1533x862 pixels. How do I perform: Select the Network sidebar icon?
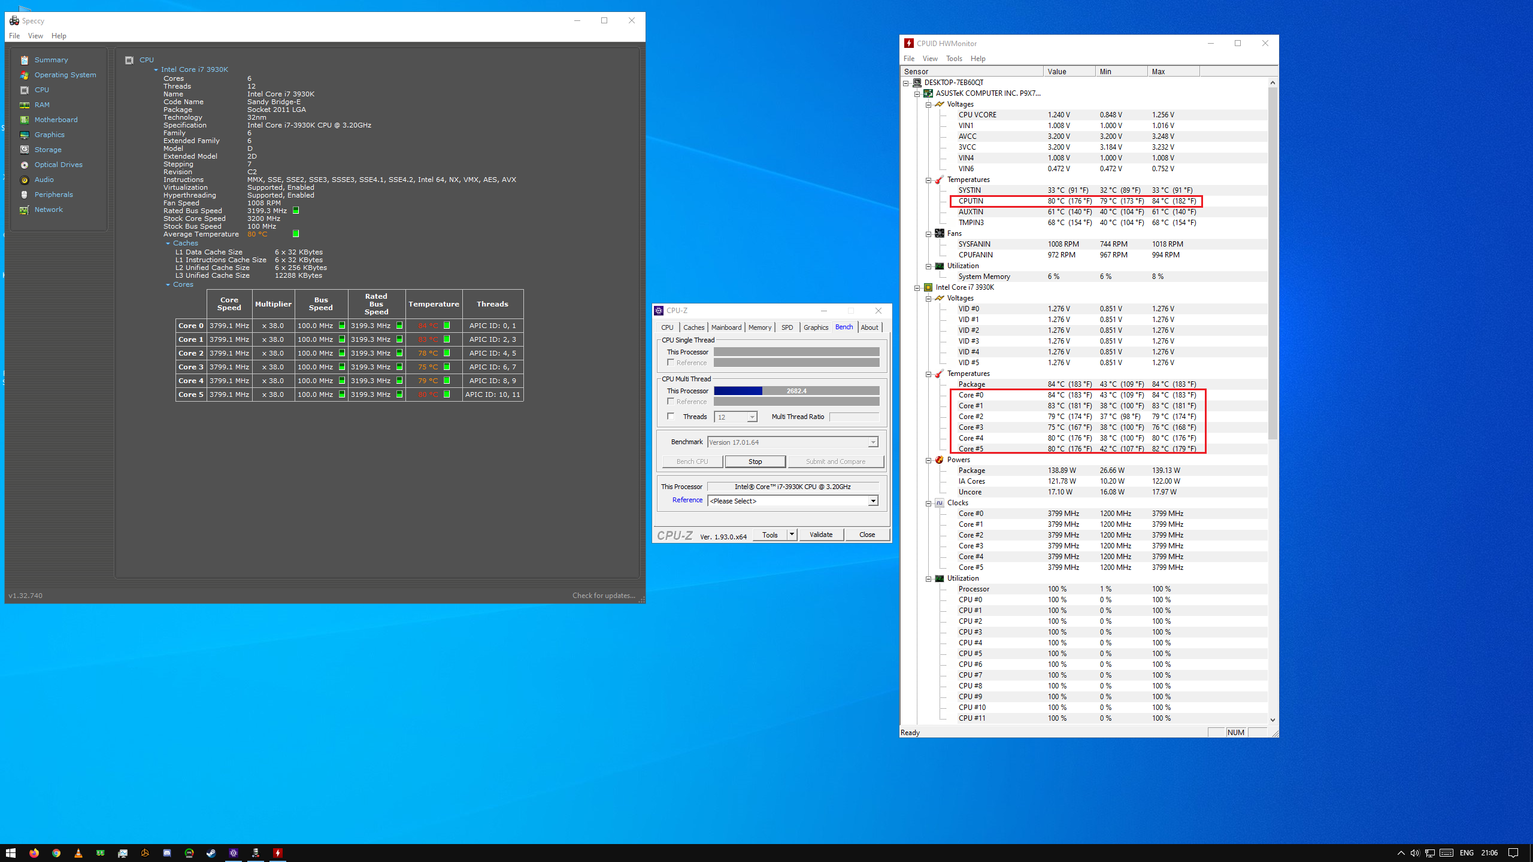(x=25, y=210)
